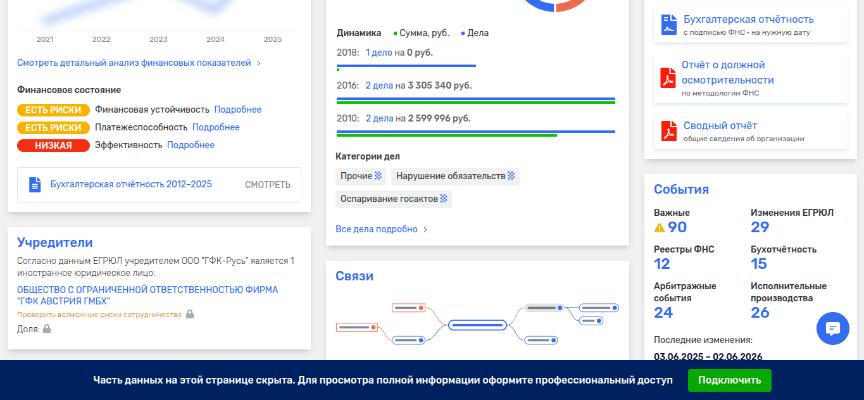This screenshot has width=864, height=400.
Task: Open the 29 Изменения ЕГРЮЛ count
Action: click(760, 227)
